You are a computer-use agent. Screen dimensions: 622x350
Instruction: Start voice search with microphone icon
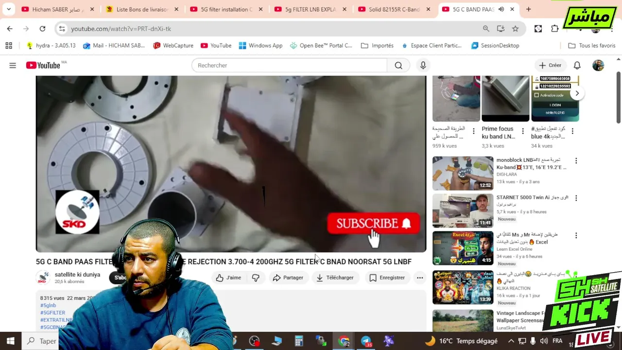pyautogui.click(x=423, y=65)
